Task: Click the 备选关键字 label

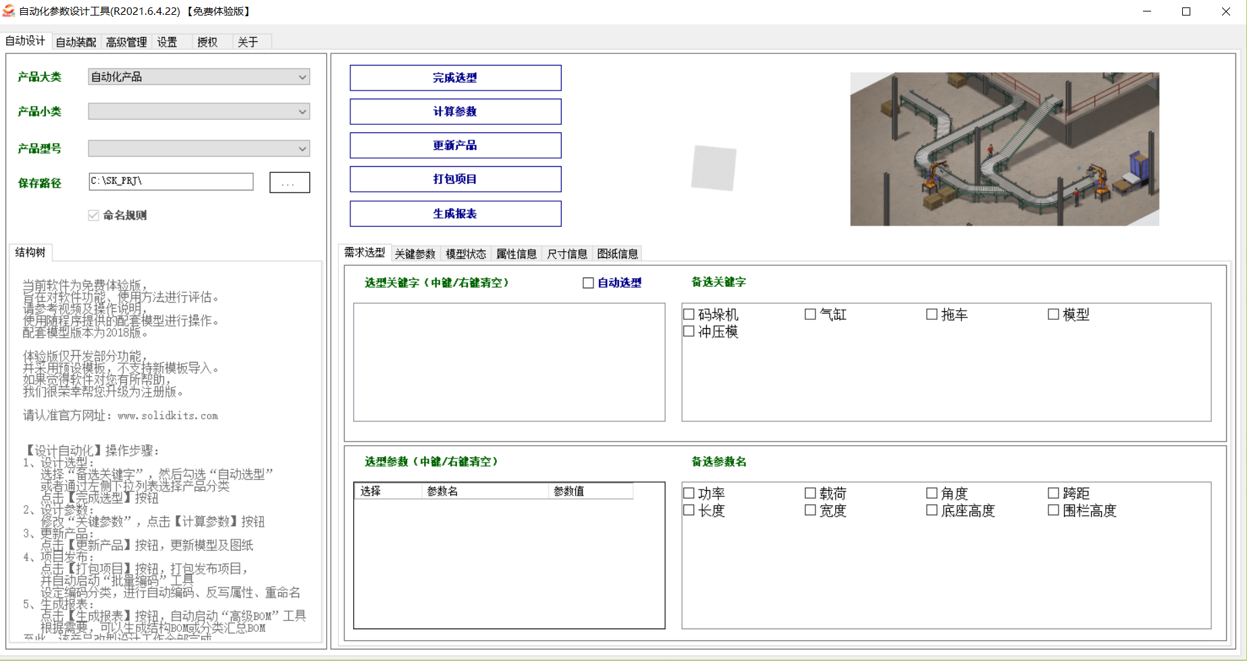Action: coord(718,282)
